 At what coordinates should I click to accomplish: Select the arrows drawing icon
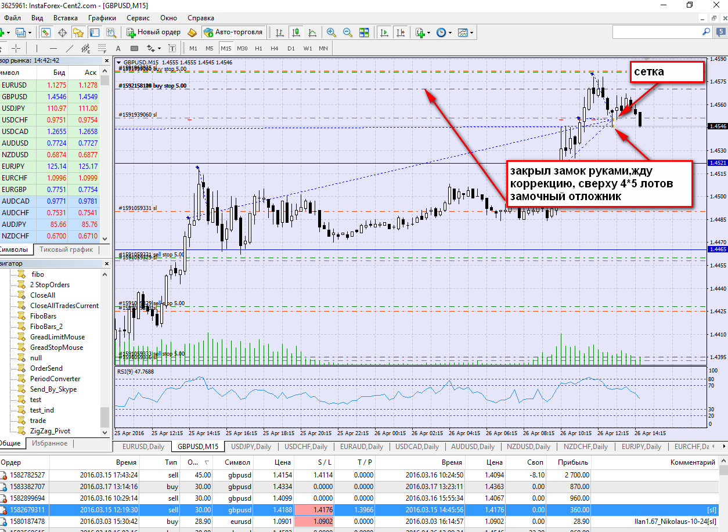point(151,48)
